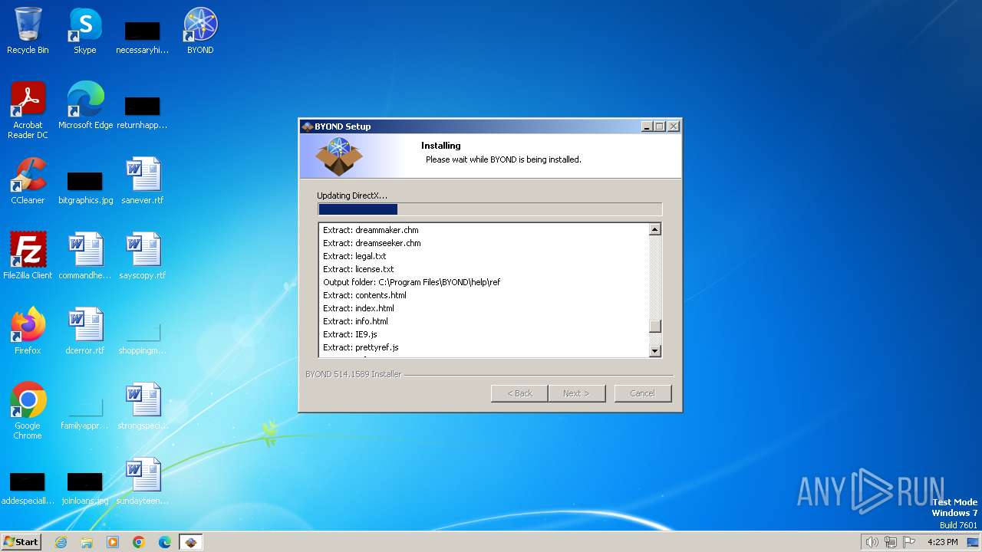Viewport: 982px width, 552px height.
Task: Click the greyed Next > button
Action: click(x=576, y=393)
